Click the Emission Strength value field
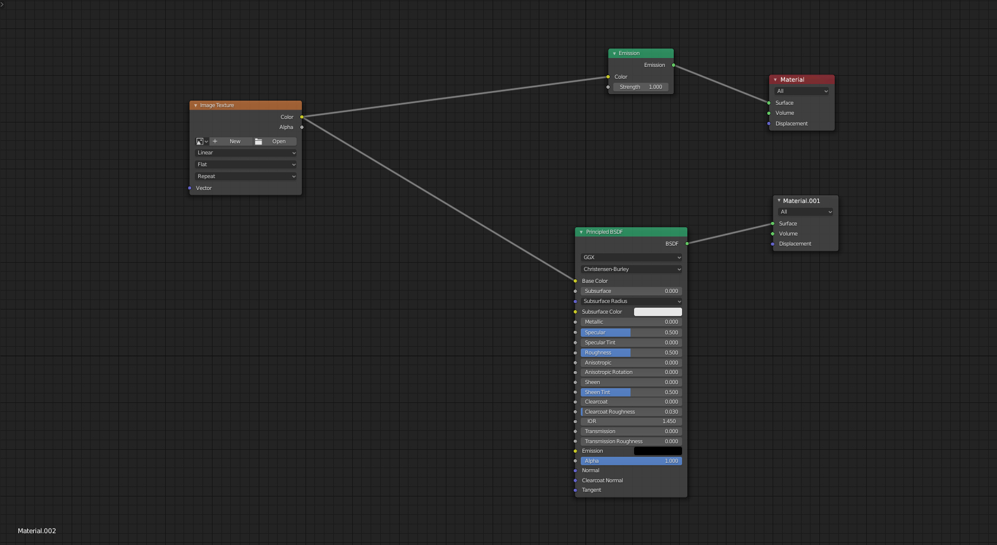 [x=641, y=87]
